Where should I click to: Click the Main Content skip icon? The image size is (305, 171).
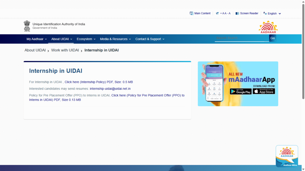click(x=192, y=13)
